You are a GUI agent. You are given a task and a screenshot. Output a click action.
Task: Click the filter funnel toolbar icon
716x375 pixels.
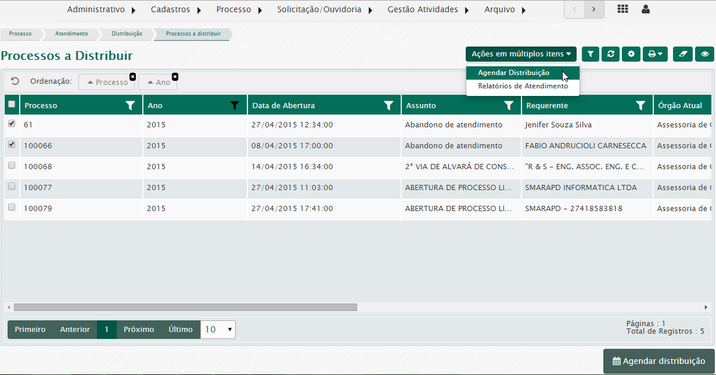(590, 54)
